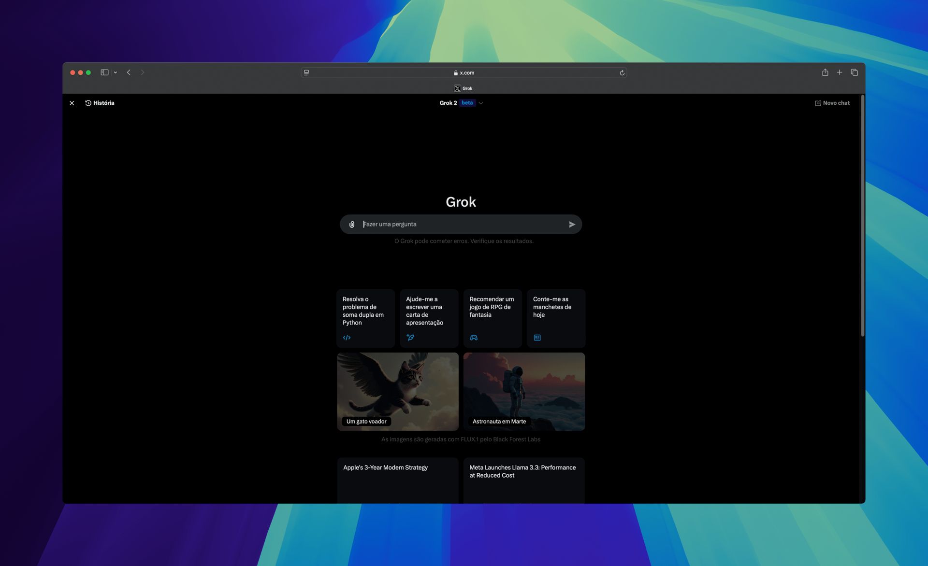Click the quill icon on the carta card
928x566 pixels.
[x=410, y=337]
